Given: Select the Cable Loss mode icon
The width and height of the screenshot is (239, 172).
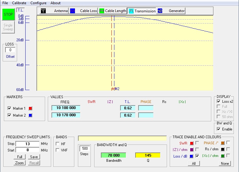Looking at the screenshot, I should point(73,11).
